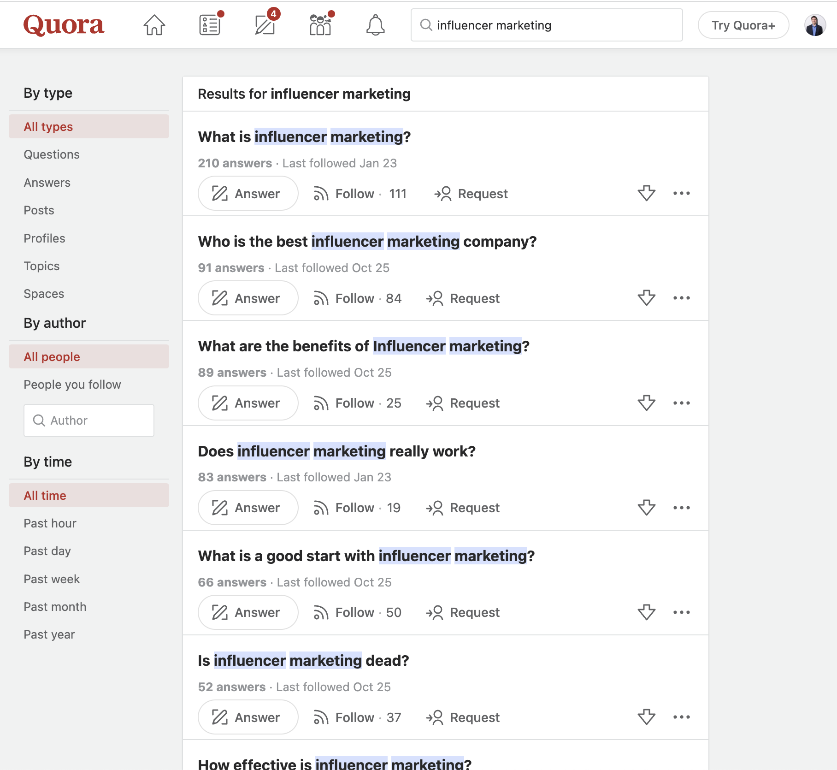
Task: Follow the question with 84 followers
Action: [357, 298]
